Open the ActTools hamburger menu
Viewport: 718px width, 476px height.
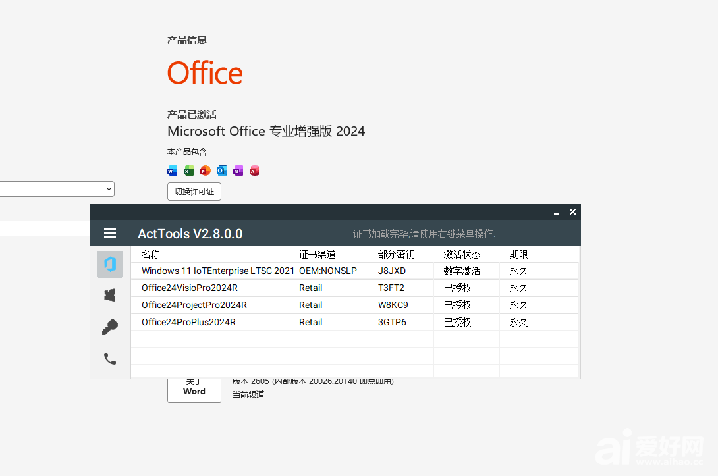[x=110, y=234]
